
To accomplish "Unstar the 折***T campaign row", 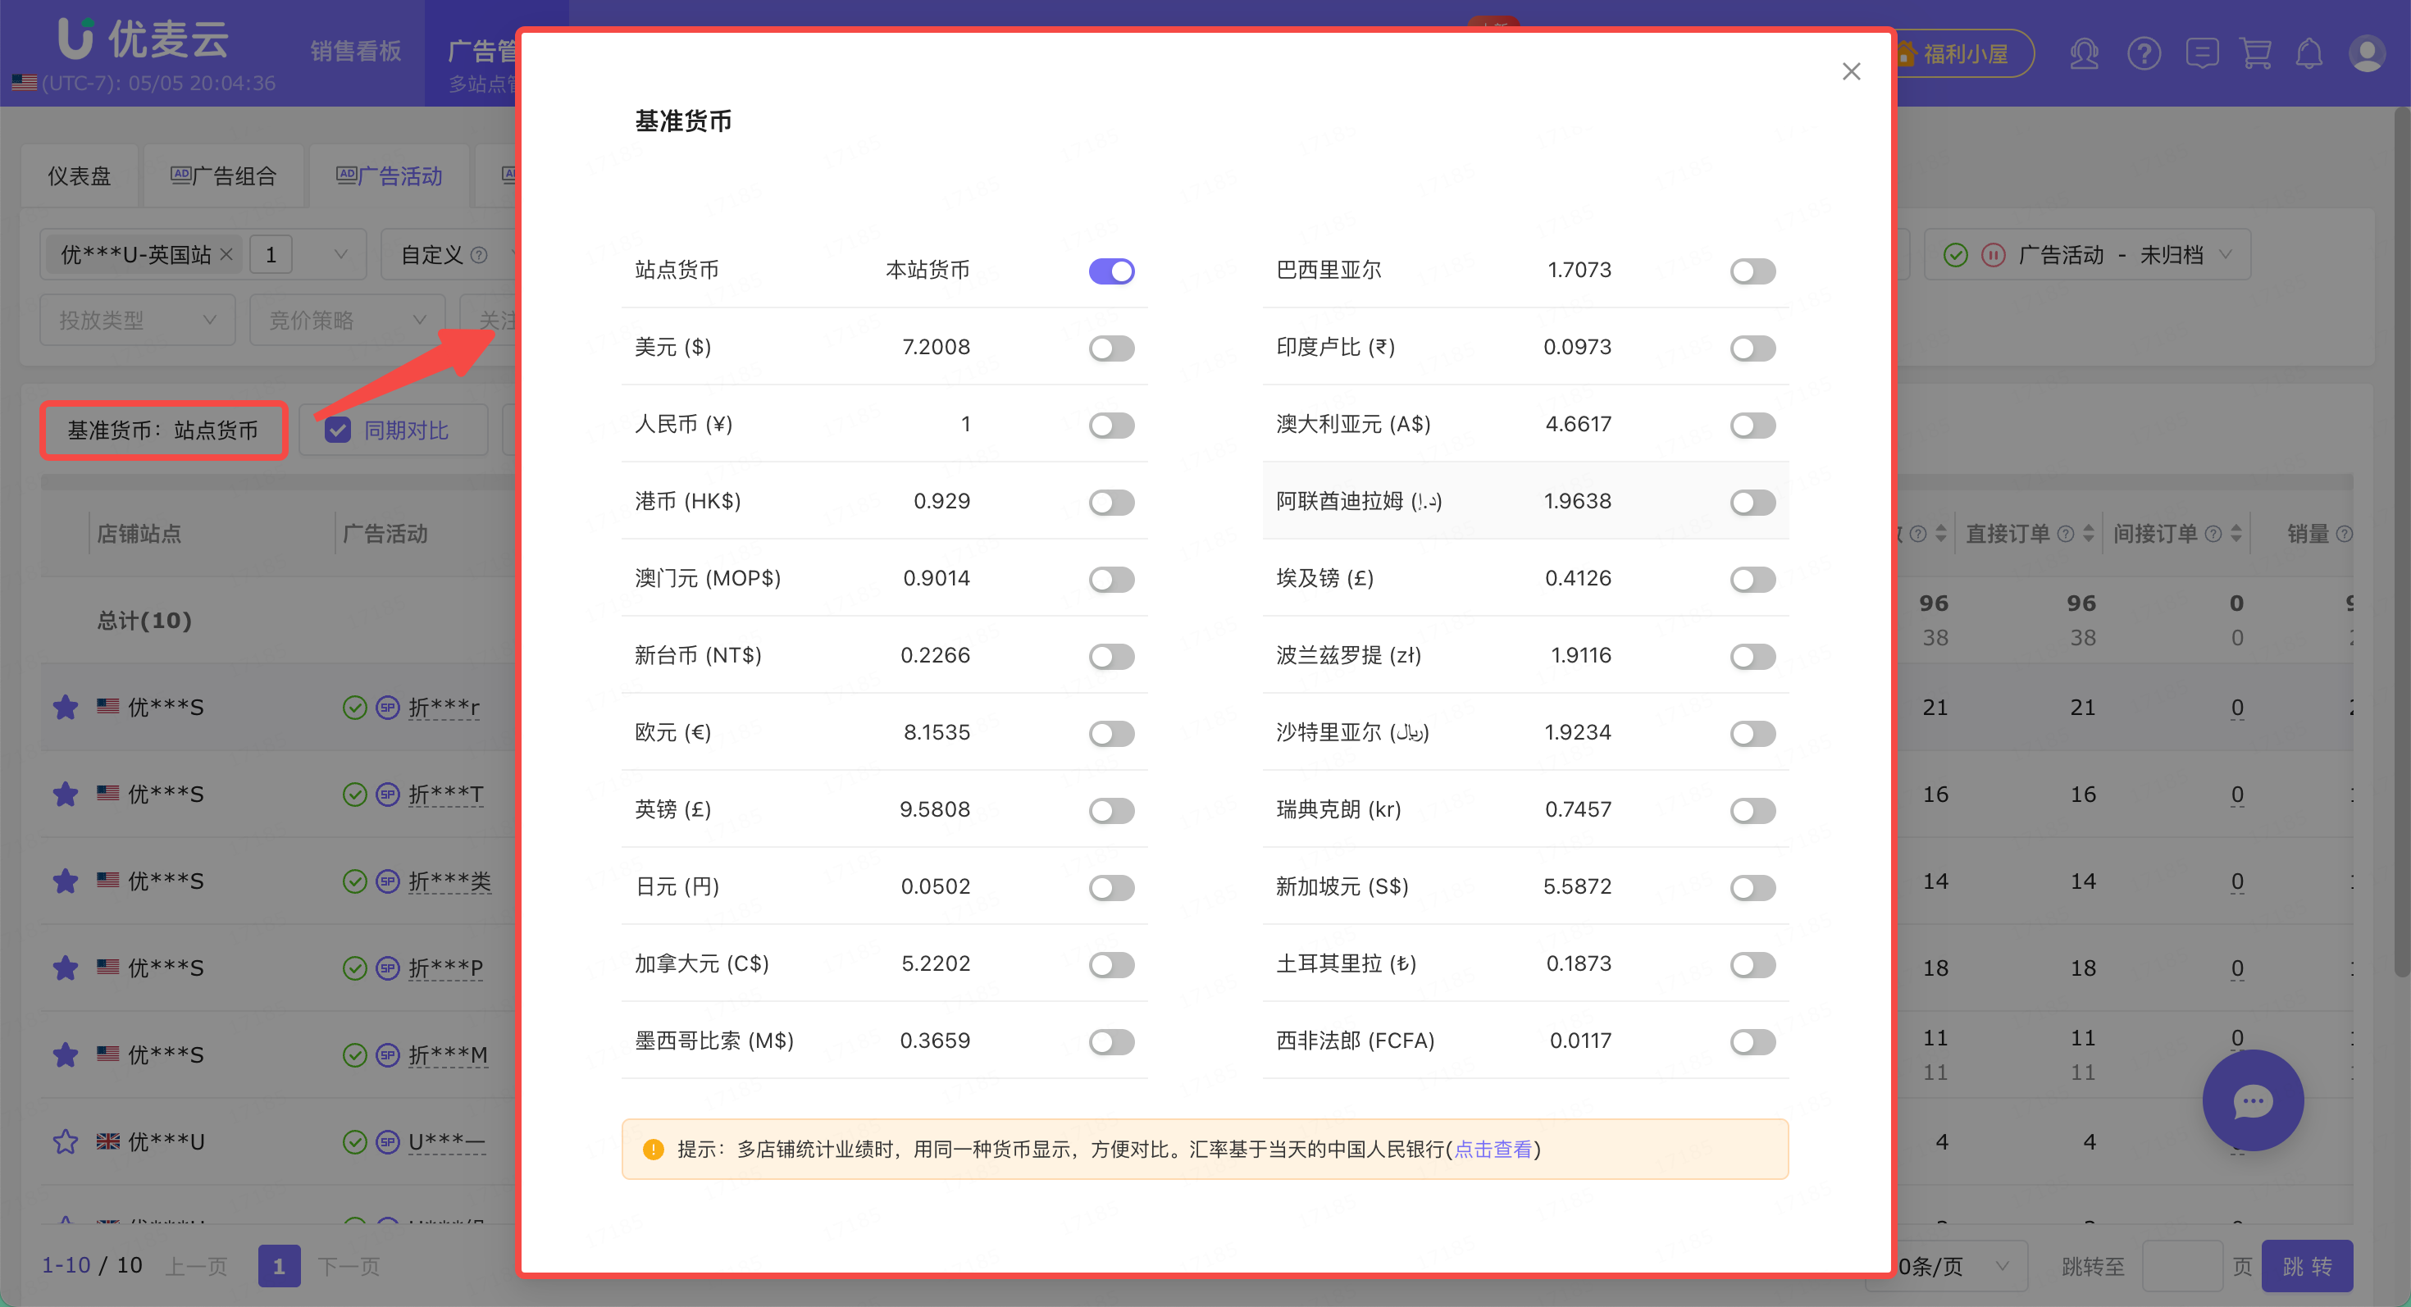I will pyautogui.click(x=66, y=795).
